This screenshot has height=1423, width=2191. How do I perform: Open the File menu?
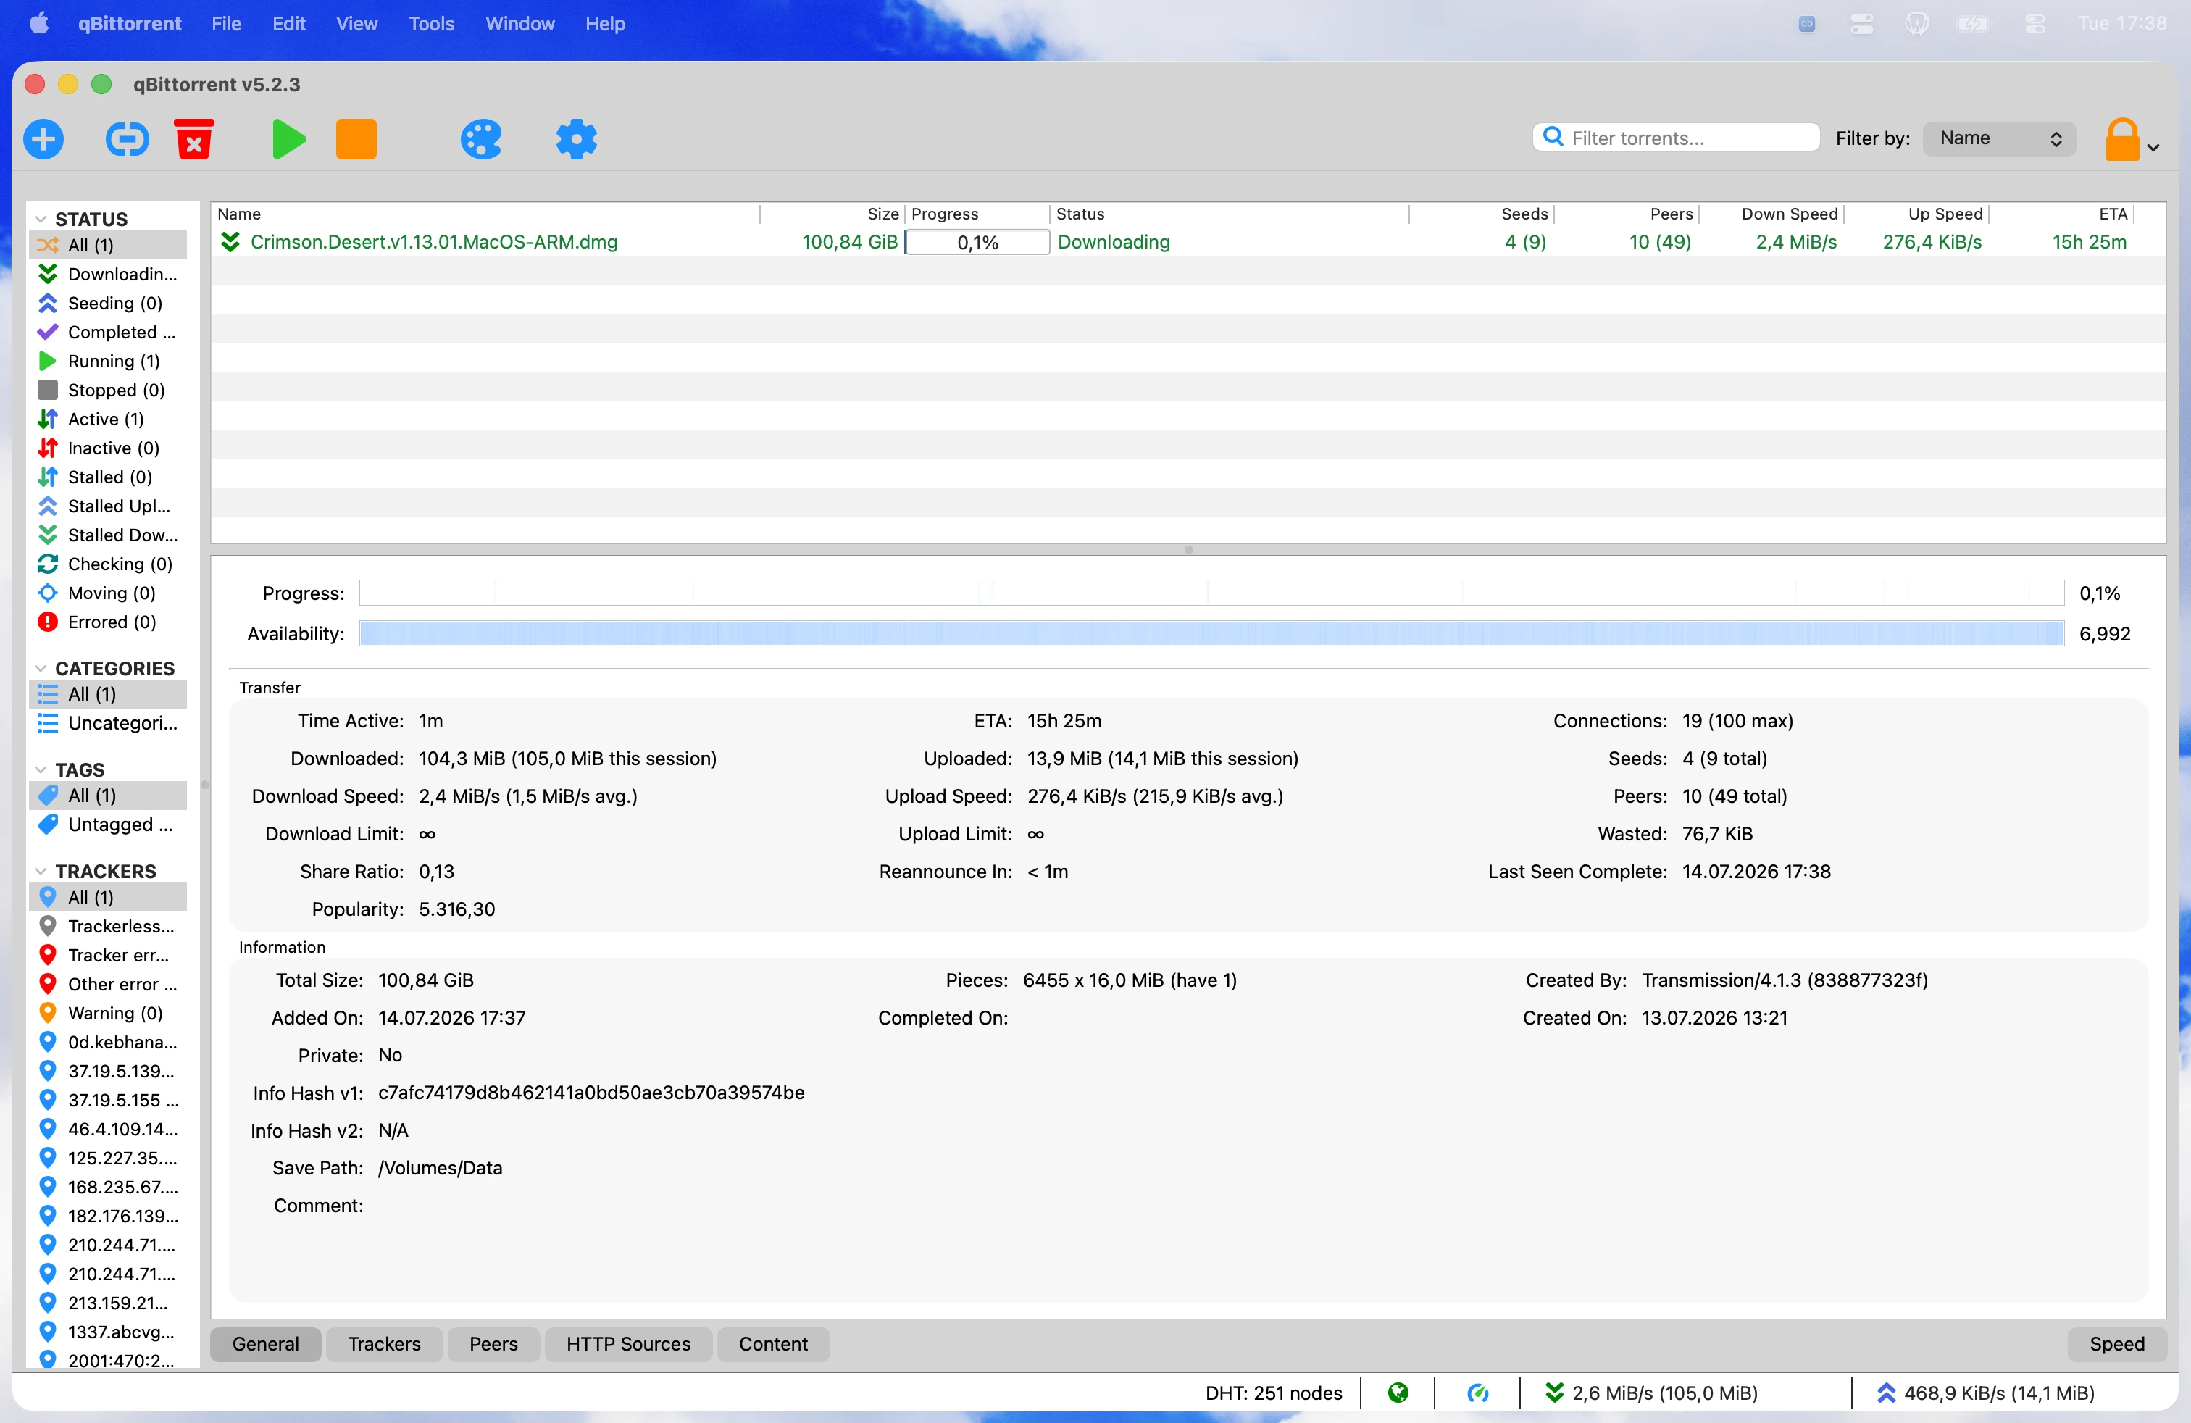coord(225,24)
